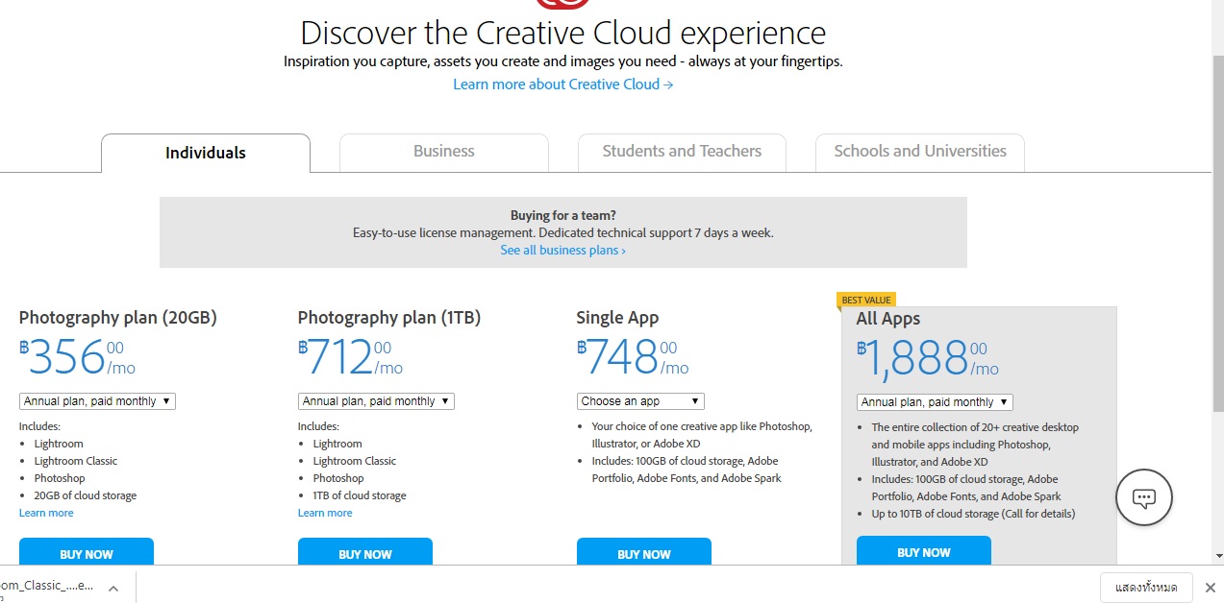Go to Schools and Universities tab
The image size is (1224, 603).
coord(920,152)
